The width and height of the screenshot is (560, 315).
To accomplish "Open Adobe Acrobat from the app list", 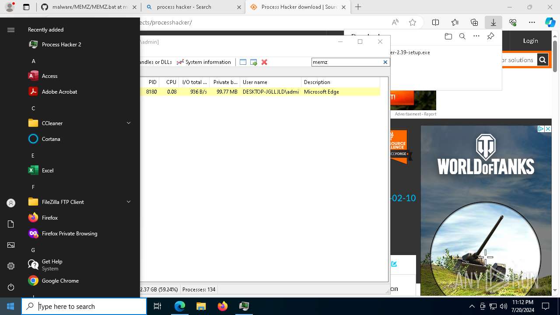I will point(59,91).
